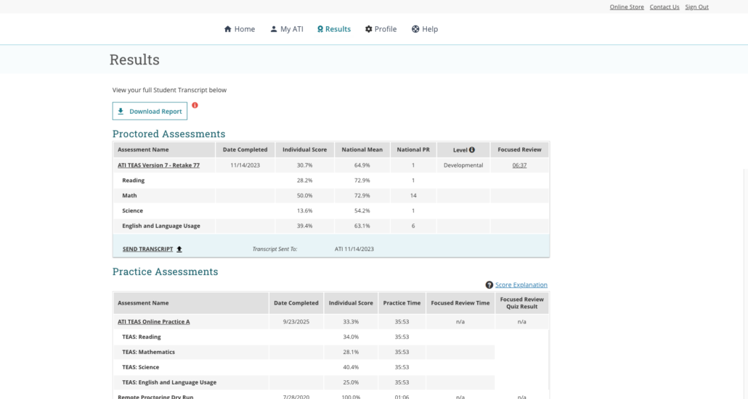Screen dimensions: 748x399
Task: Click the Sign Out link
Action: pyautogui.click(x=697, y=7)
